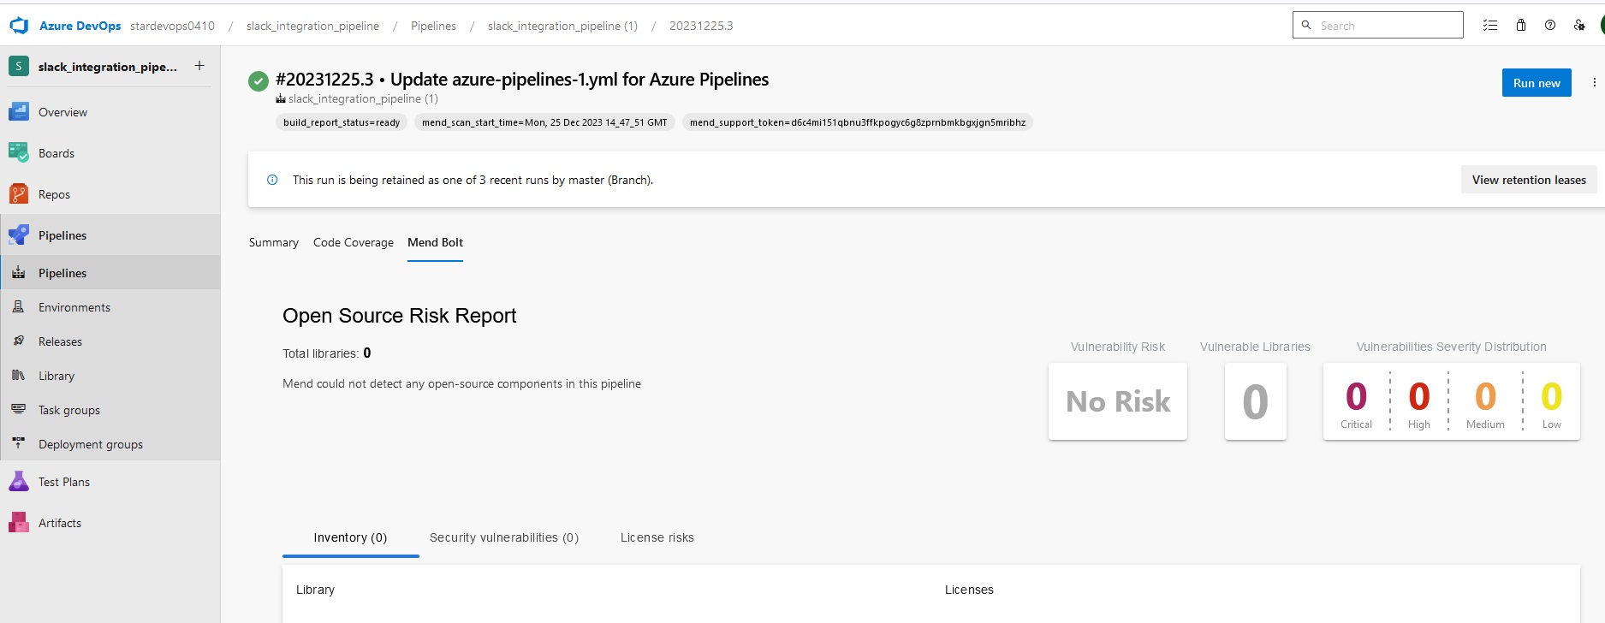
Task: Open the Test Plans flask icon
Action: (x=19, y=481)
